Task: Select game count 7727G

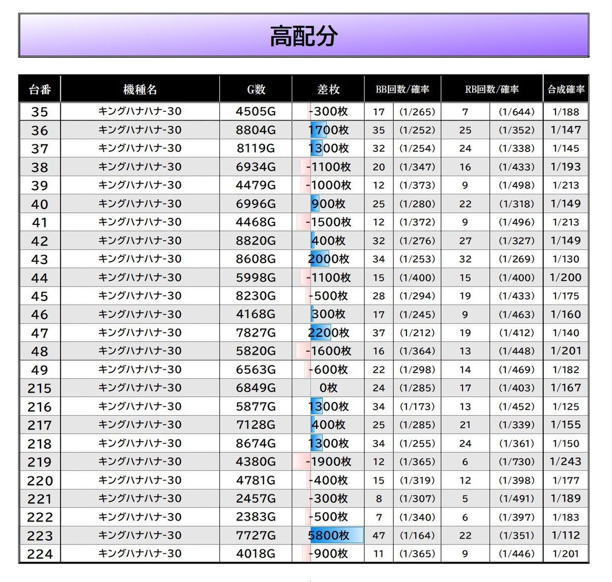Action: [256, 536]
